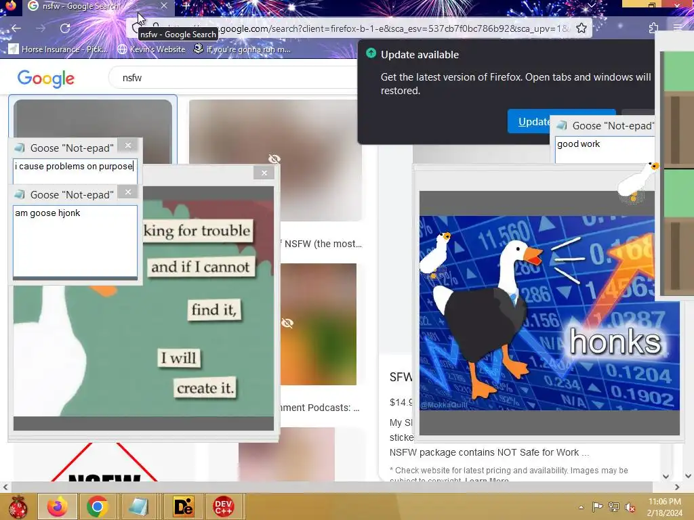Screen dimensions: 694x520
Task: Close the "am goose hjonk" Not-epad window
Action: click(128, 192)
